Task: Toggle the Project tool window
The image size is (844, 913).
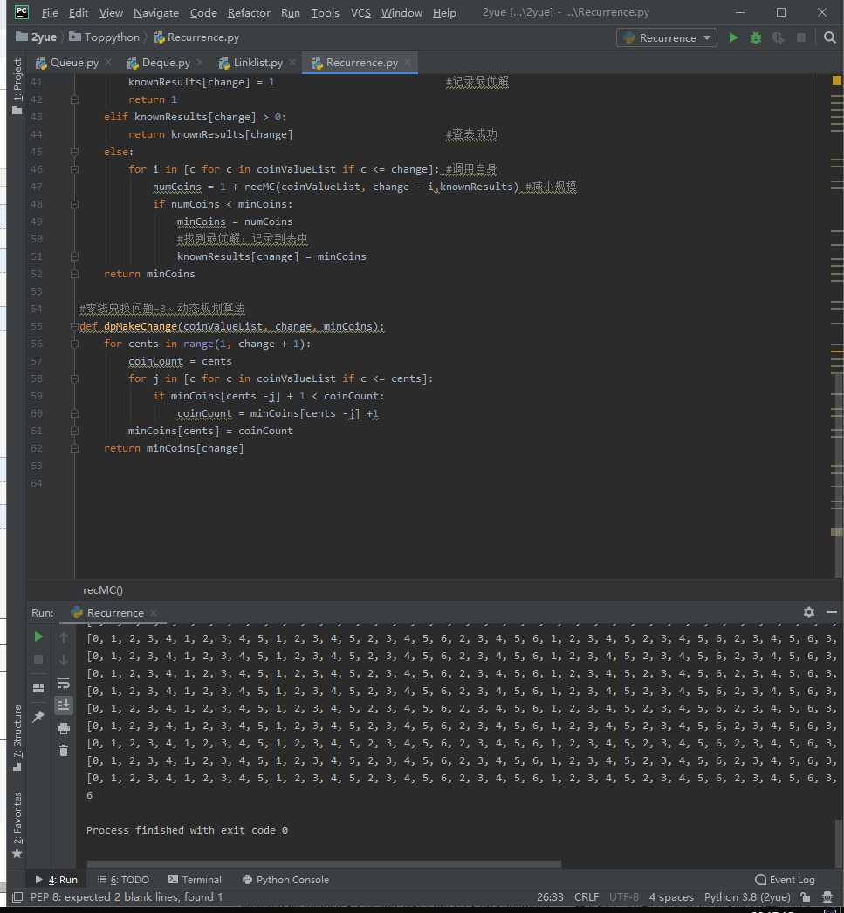Action: (x=17, y=86)
